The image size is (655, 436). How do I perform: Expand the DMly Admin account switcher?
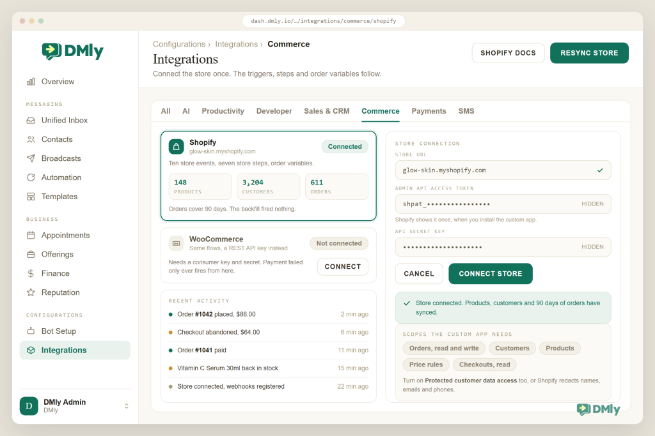tap(127, 406)
